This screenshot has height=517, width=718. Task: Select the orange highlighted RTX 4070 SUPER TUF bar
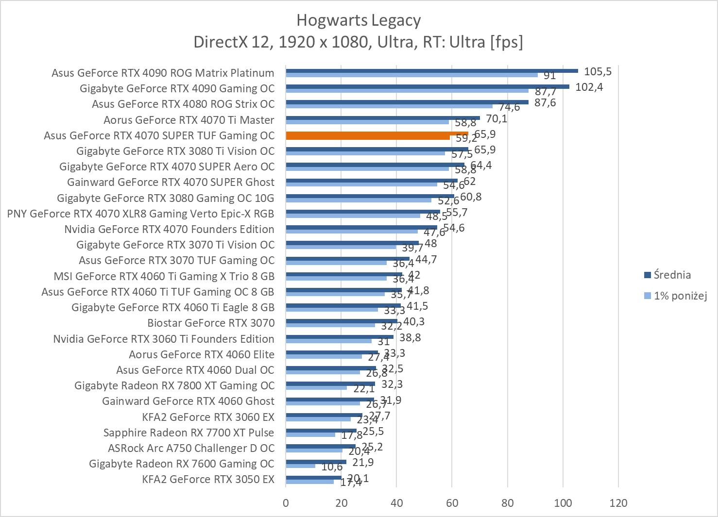coord(376,133)
